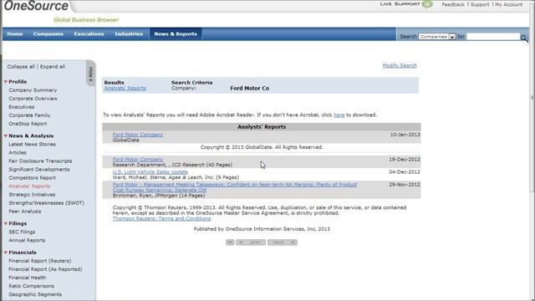Open the Companies search dropdown
The width and height of the screenshot is (535, 301).
437,37
